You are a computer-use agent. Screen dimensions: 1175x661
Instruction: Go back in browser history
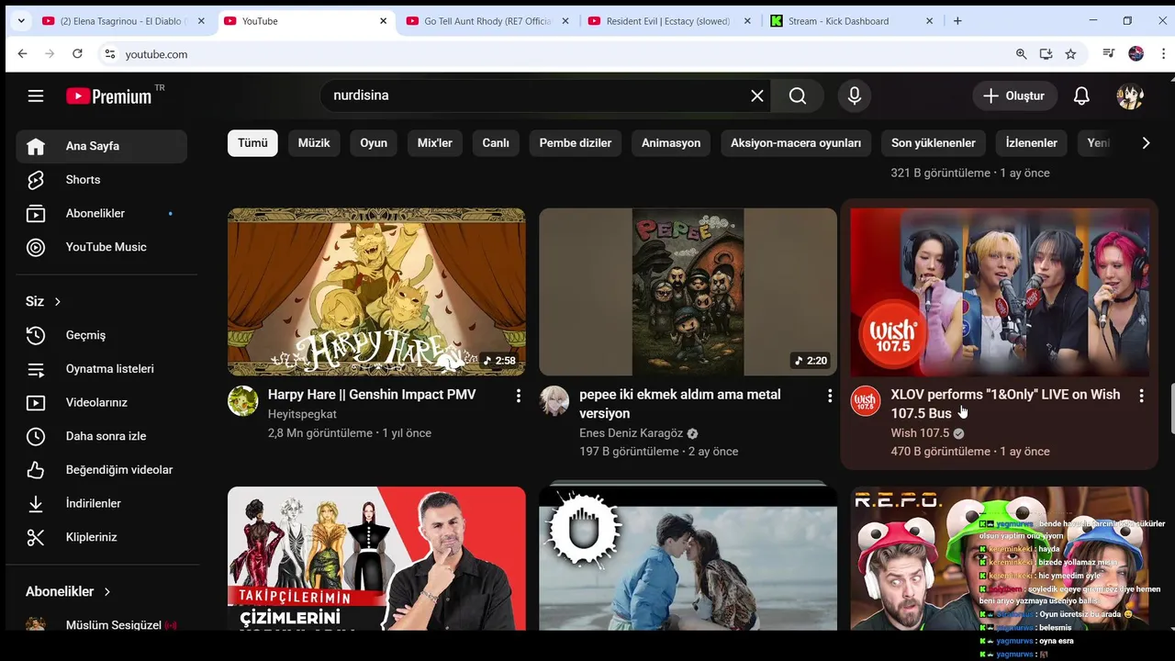tap(22, 54)
